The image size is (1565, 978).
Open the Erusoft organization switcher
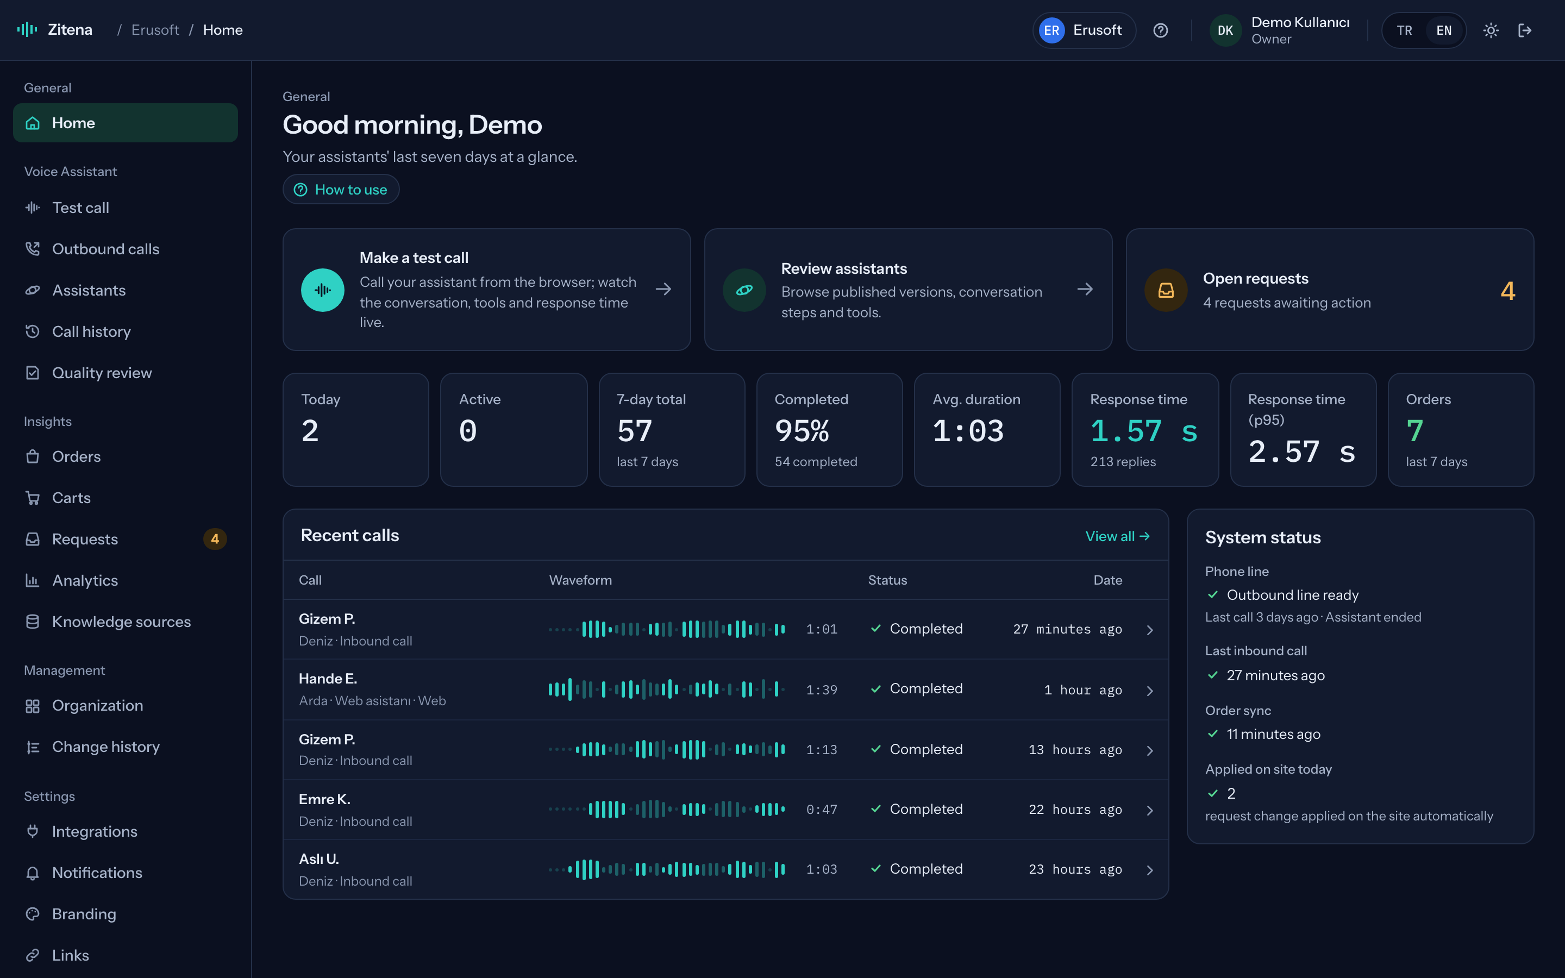pyautogui.click(x=1084, y=30)
